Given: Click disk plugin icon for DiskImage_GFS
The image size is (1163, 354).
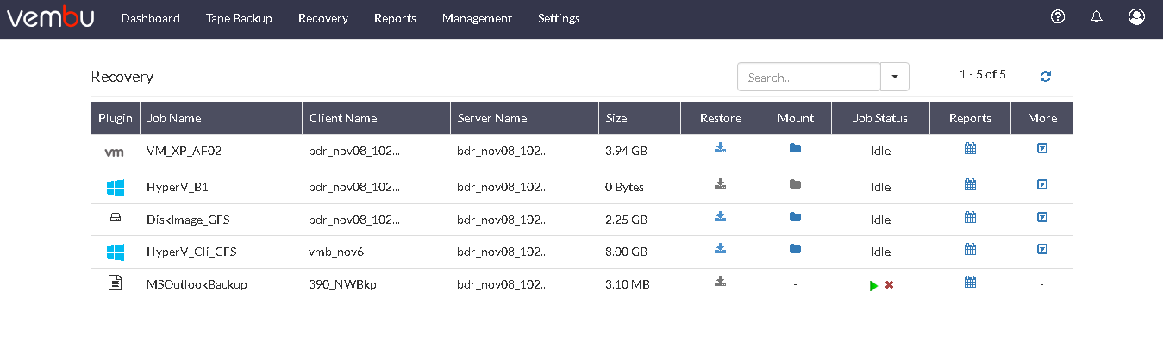Looking at the screenshot, I should pyautogui.click(x=115, y=219).
